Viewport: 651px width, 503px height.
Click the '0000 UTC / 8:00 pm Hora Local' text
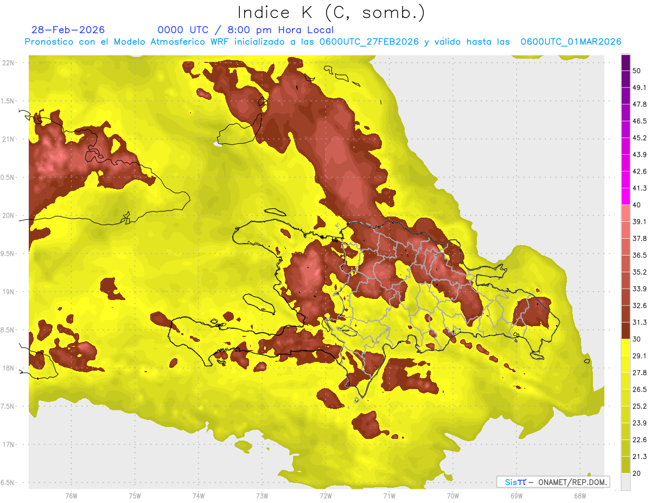(x=245, y=30)
